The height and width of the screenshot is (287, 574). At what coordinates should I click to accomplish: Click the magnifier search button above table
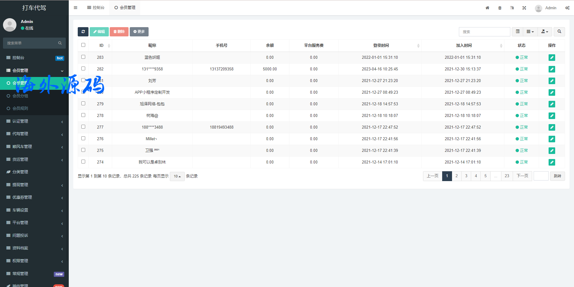559,32
